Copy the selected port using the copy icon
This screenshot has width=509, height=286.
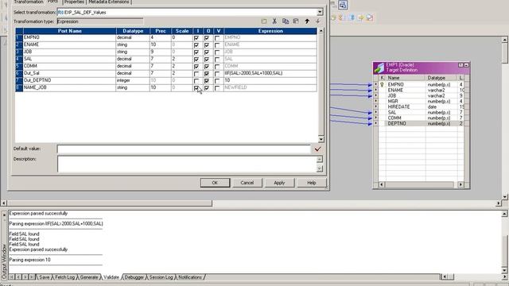pos(286,21)
